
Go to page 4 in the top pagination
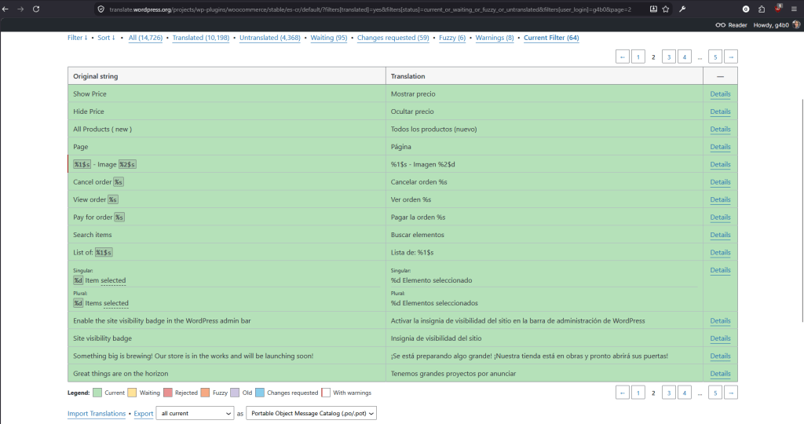[x=684, y=57]
